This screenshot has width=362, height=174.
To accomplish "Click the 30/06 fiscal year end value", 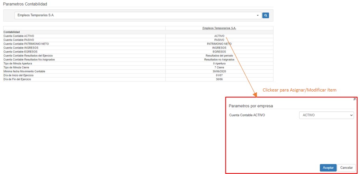I will (x=219, y=79).
